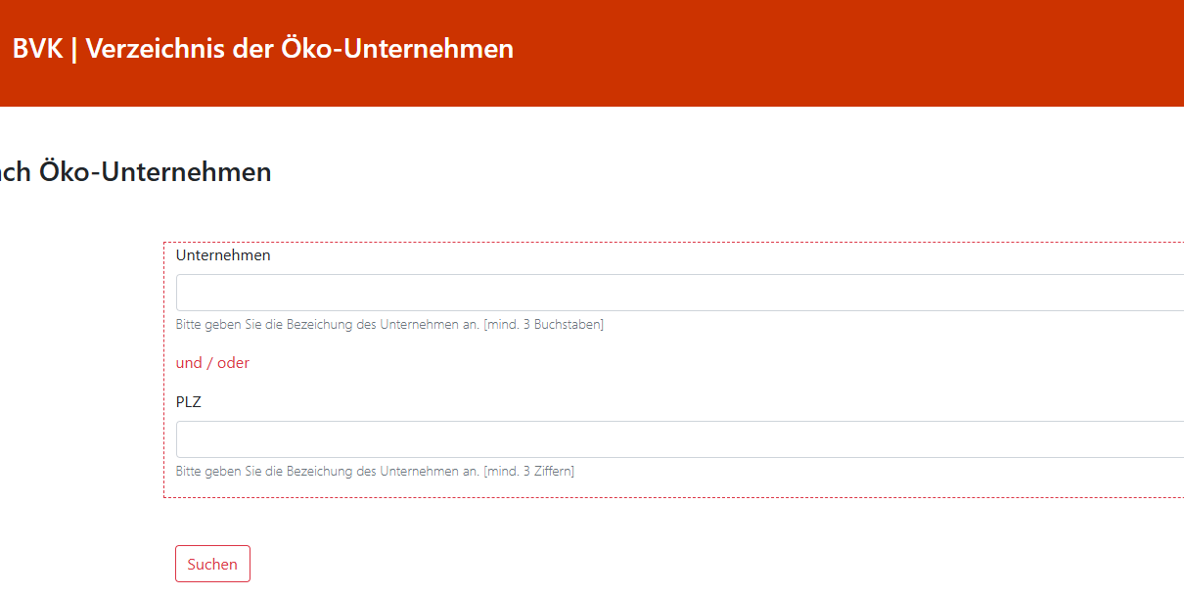
Task: Click empty orange banner area right of title
Action: point(842,49)
